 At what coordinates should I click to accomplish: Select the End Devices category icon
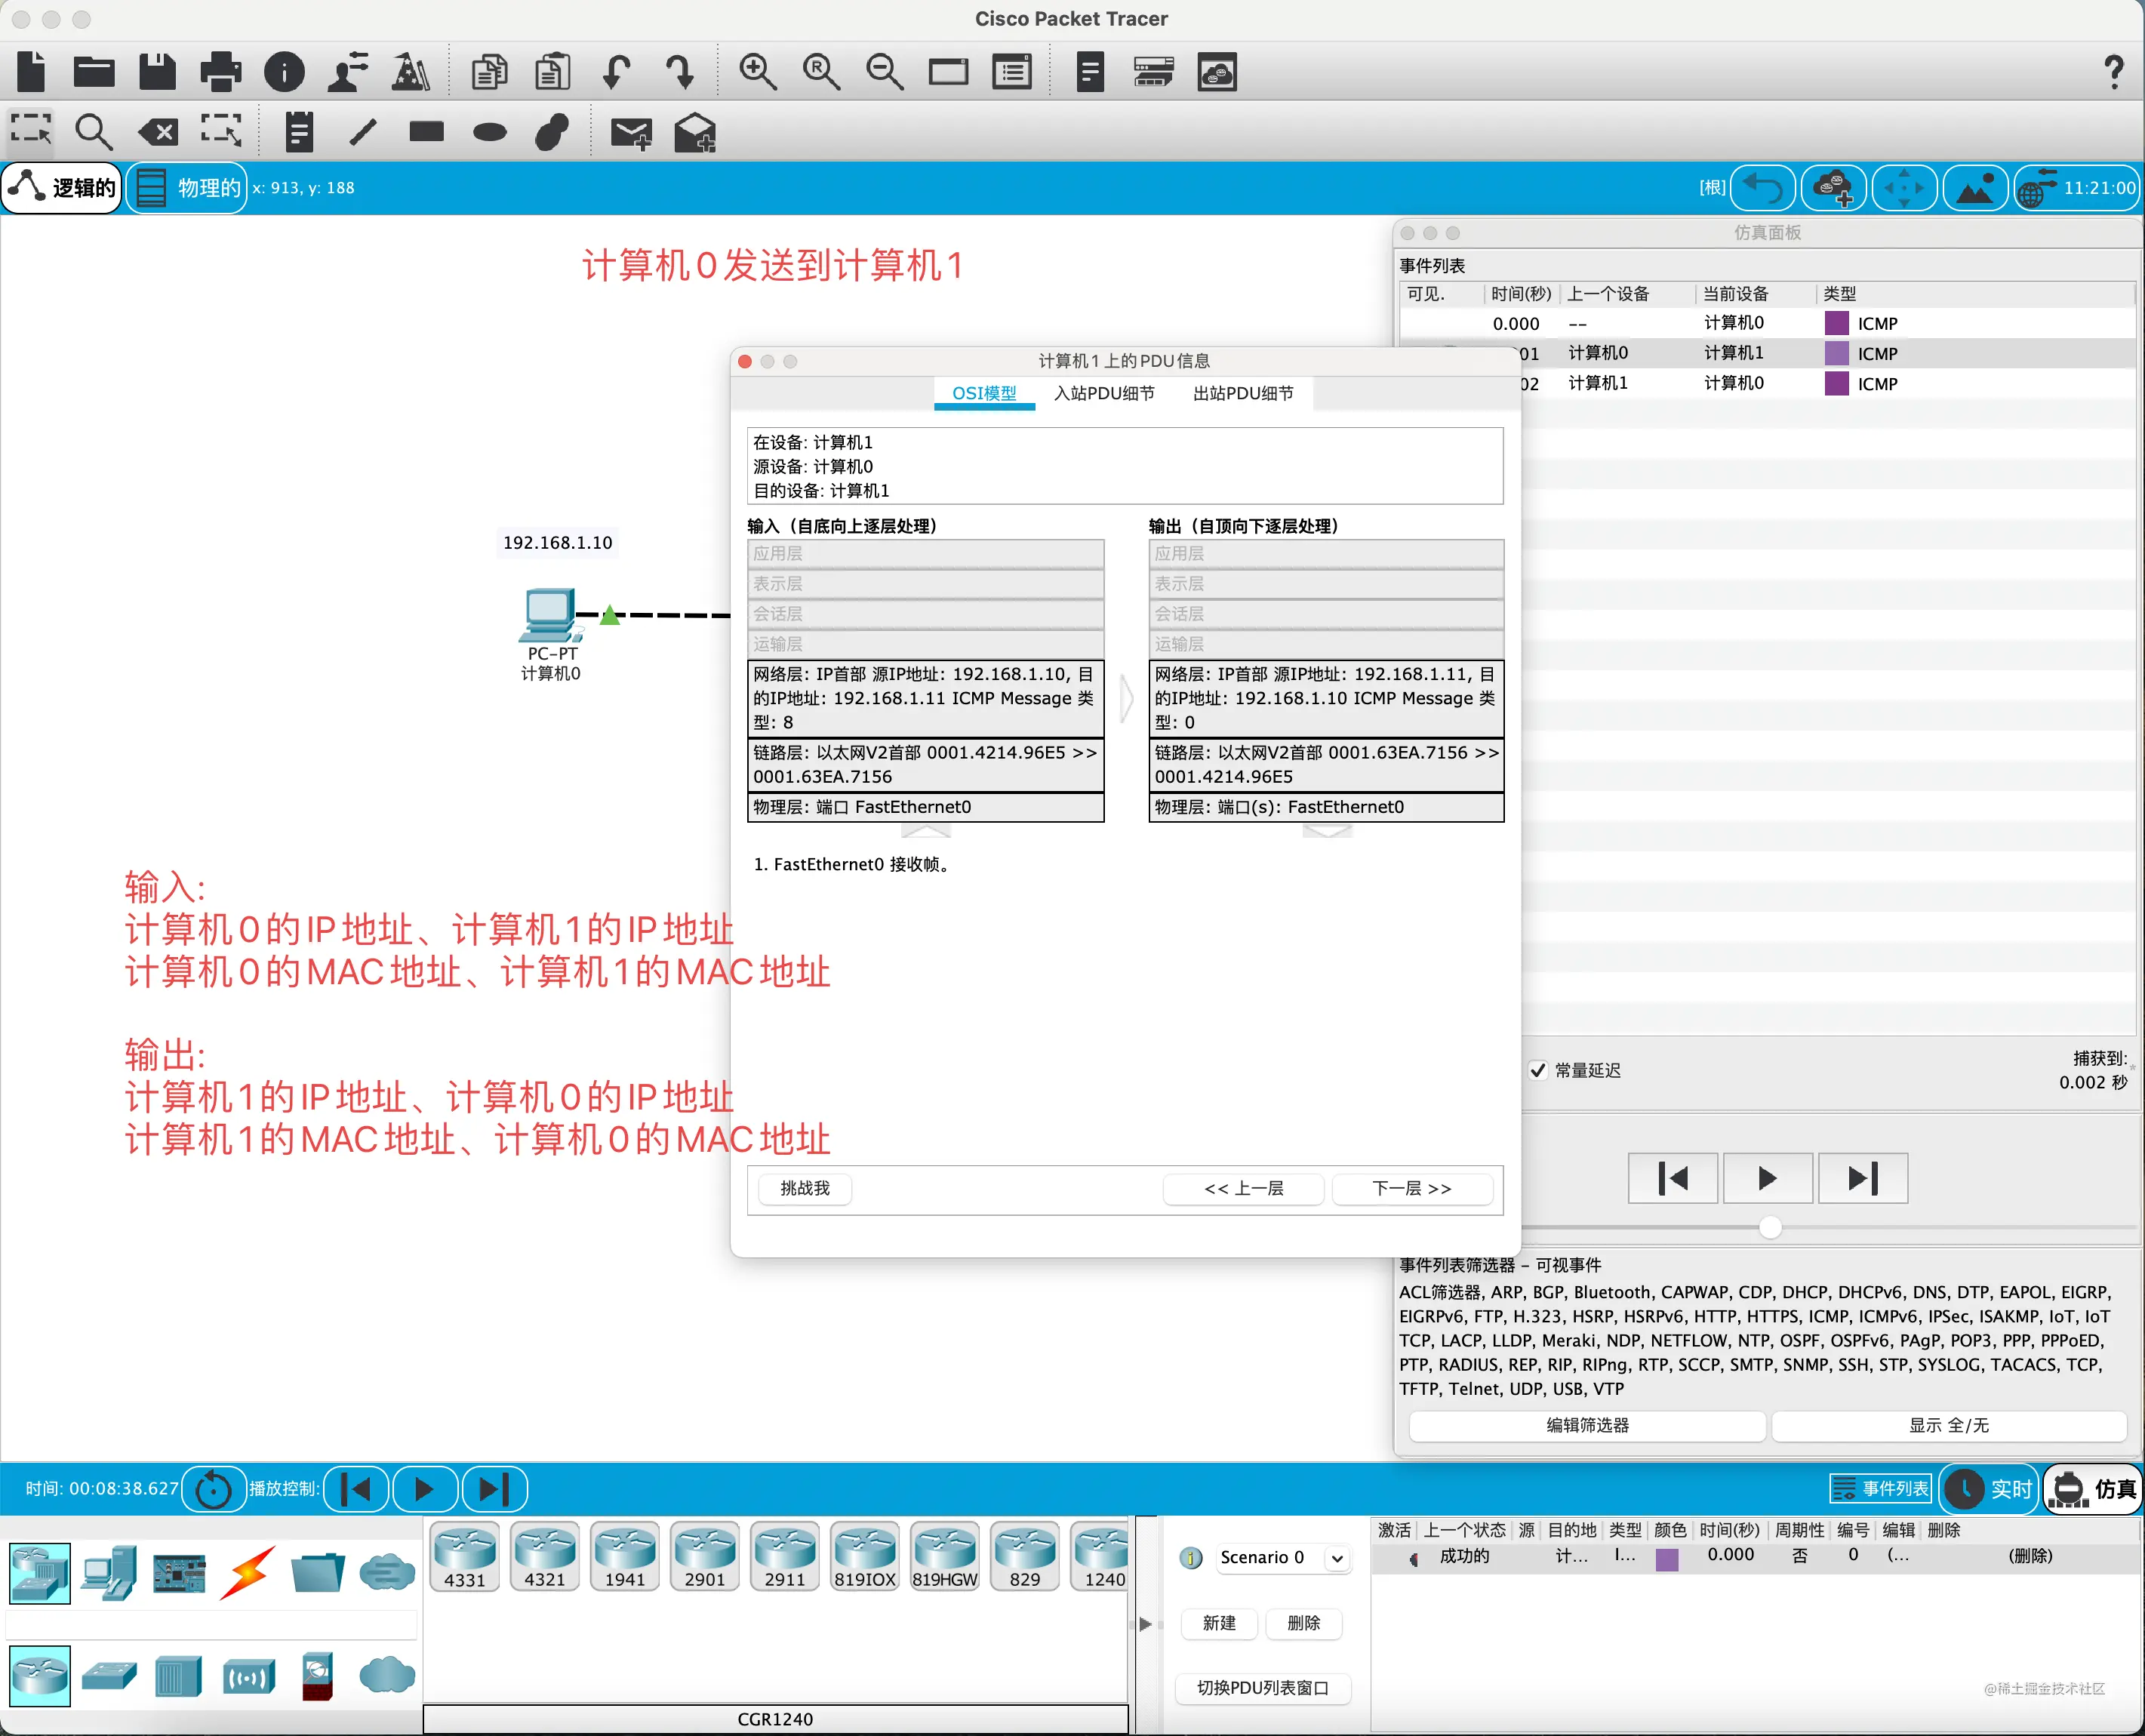109,1572
